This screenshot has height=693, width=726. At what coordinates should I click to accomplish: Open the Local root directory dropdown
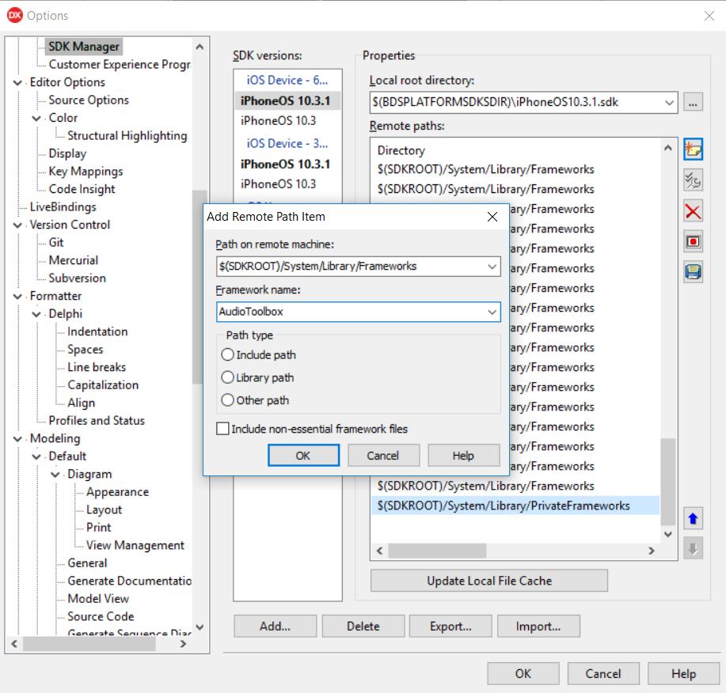669,102
